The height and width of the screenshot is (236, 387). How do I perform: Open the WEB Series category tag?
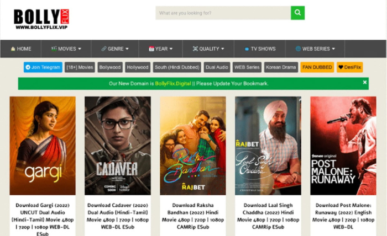pyautogui.click(x=247, y=67)
